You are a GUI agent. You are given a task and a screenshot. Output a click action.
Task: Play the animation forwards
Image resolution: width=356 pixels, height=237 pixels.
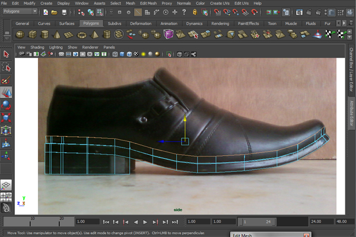coord(145,222)
